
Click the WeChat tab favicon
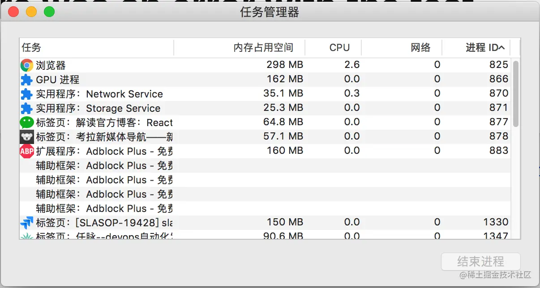pyautogui.click(x=27, y=123)
